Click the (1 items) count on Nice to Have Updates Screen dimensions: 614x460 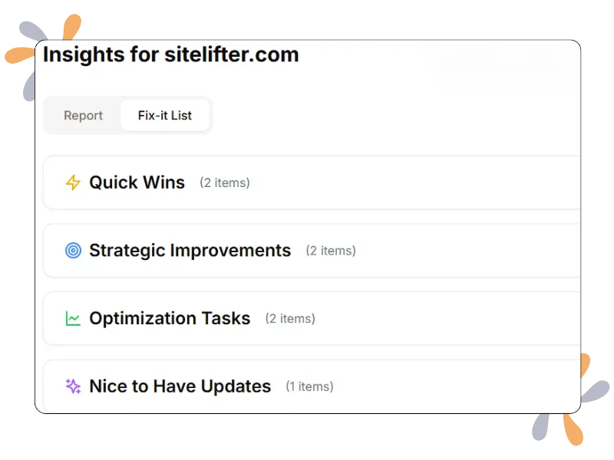(x=310, y=387)
